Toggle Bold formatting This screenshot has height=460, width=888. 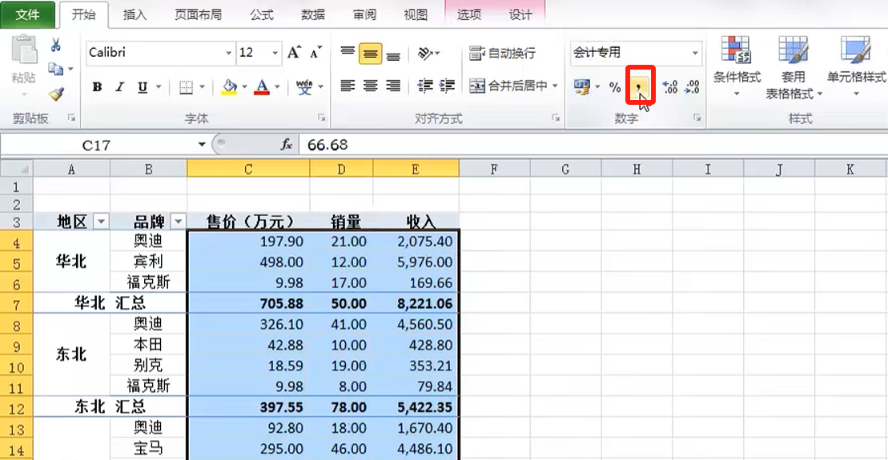pyautogui.click(x=98, y=87)
